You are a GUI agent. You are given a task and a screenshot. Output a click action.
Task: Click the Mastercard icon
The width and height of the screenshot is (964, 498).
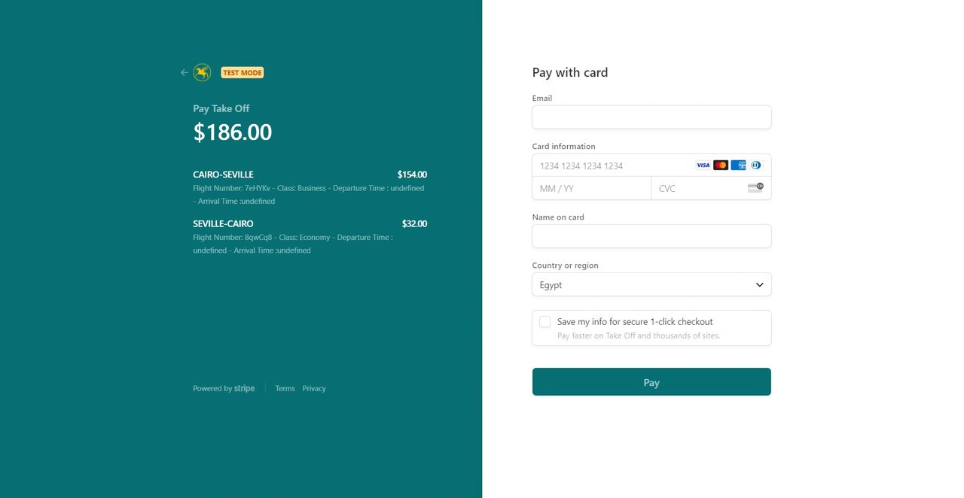[x=721, y=165]
